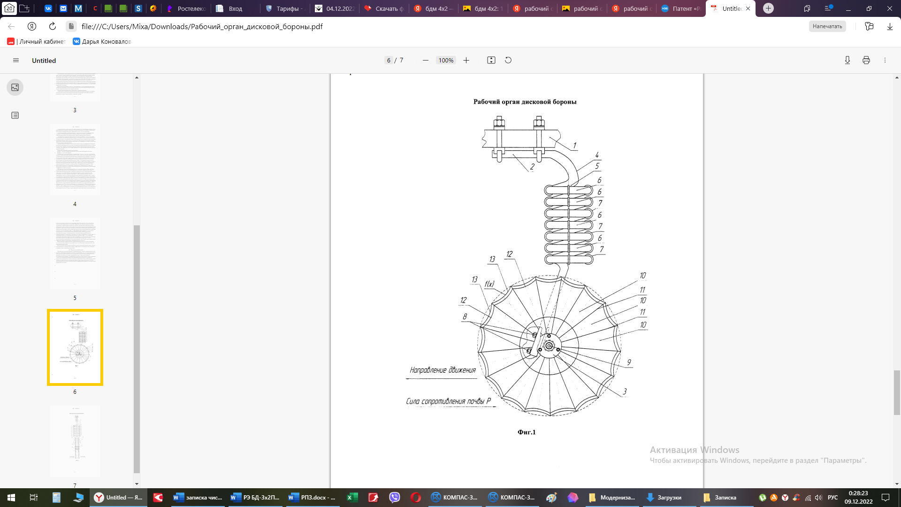Open collections icon next to downloads
The height and width of the screenshot is (507, 901).
coord(869,26)
